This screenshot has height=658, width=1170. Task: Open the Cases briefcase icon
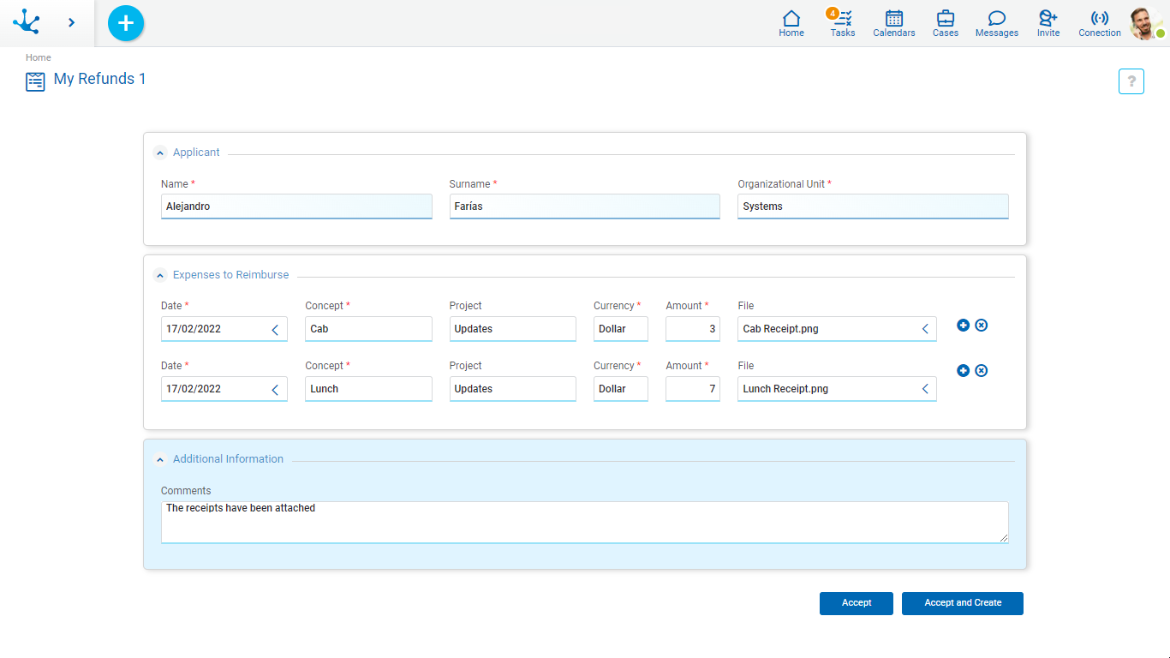pos(945,23)
